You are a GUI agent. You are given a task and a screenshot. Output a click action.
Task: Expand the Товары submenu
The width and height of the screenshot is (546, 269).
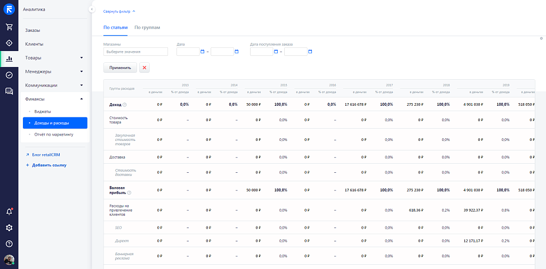point(82,57)
